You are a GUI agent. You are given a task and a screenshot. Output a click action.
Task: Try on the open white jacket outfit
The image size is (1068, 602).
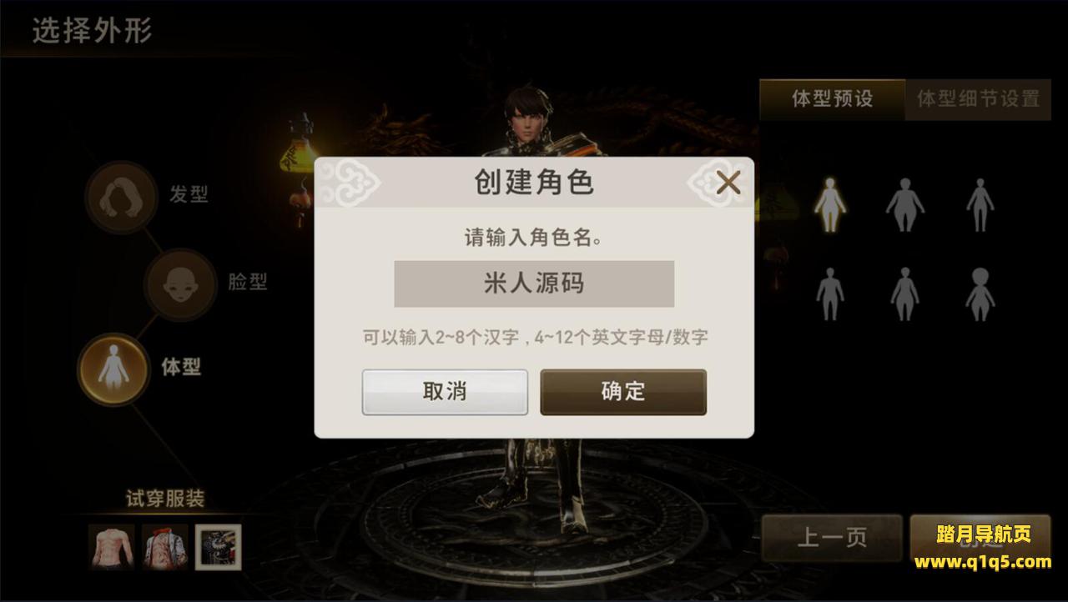[164, 547]
